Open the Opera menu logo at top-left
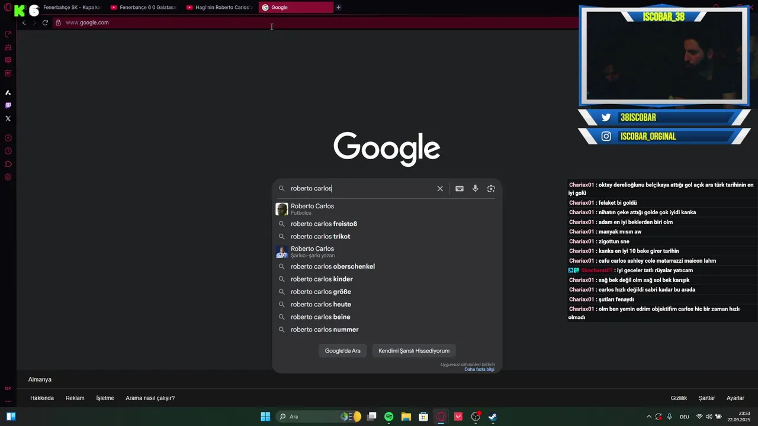 click(7, 8)
